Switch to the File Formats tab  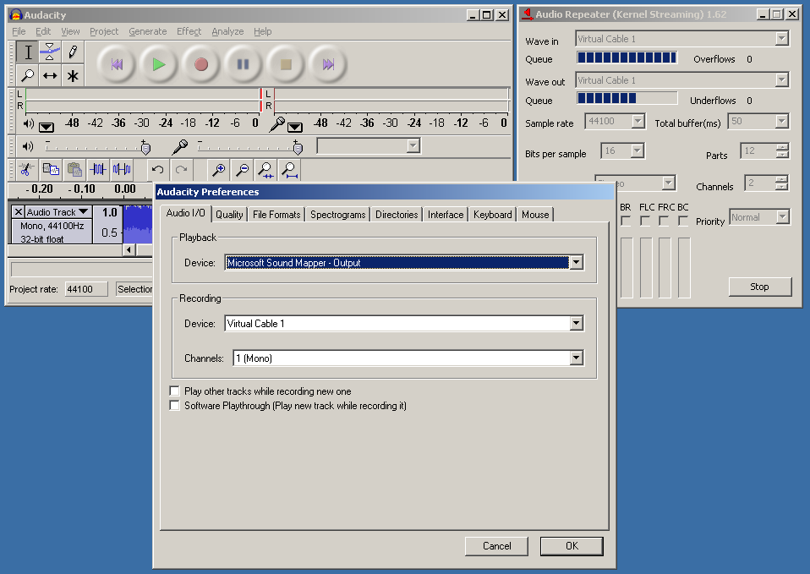click(x=276, y=215)
